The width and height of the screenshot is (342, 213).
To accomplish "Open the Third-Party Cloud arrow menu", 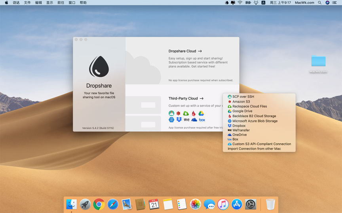I will click(201, 99).
